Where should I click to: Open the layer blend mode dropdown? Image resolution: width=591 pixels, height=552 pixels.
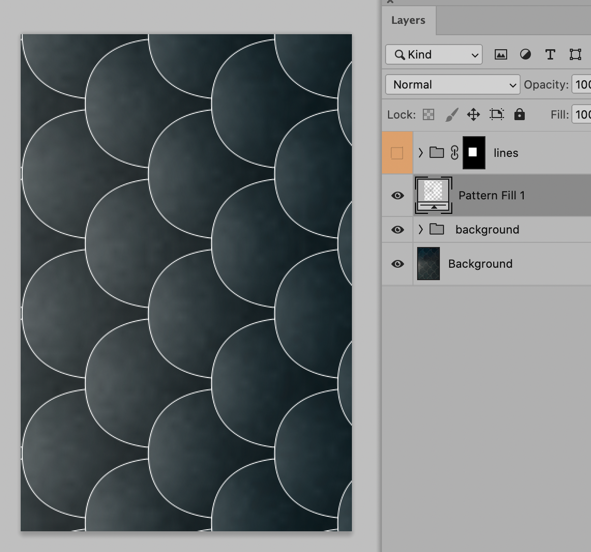point(452,84)
